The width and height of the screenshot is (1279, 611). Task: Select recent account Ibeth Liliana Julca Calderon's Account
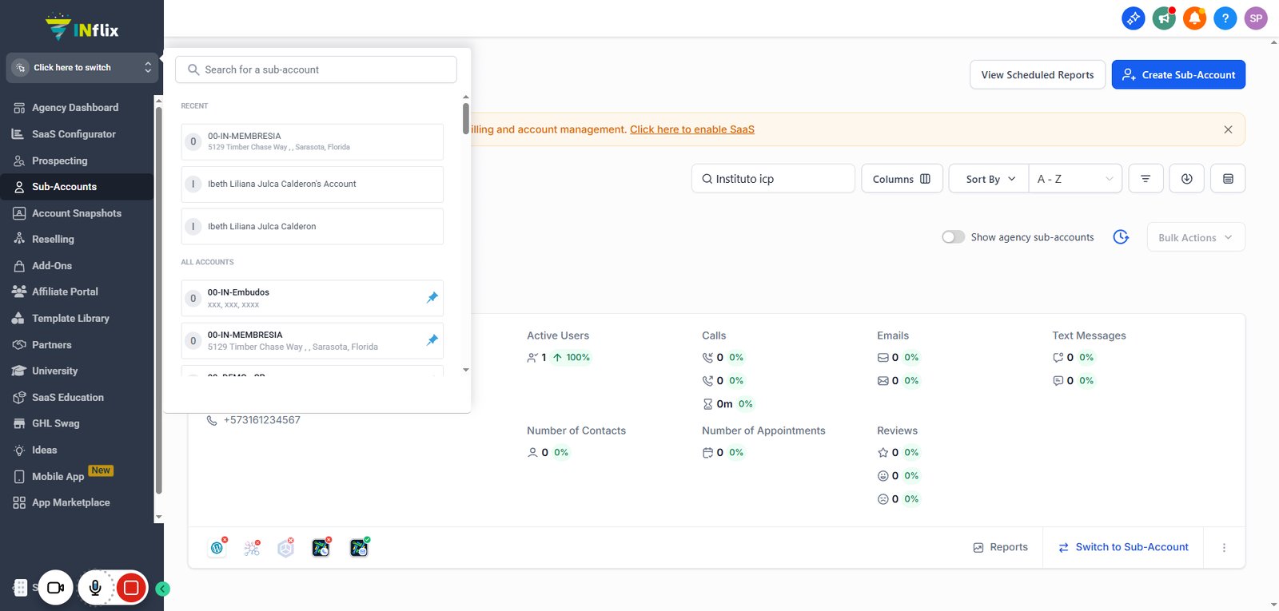coord(312,184)
